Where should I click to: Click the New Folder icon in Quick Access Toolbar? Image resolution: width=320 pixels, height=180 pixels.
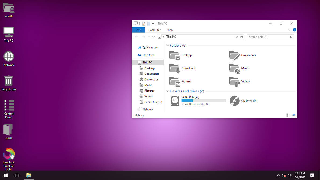(x=148, y=24)
